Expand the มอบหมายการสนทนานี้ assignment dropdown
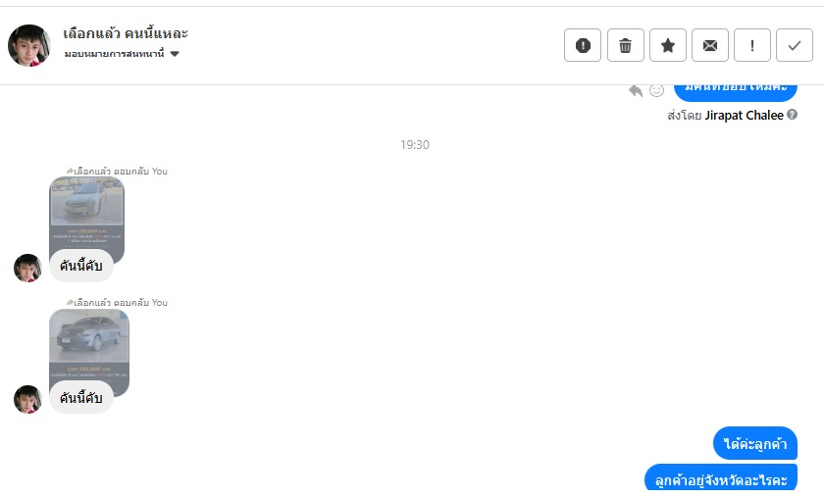 click(175, 54)
